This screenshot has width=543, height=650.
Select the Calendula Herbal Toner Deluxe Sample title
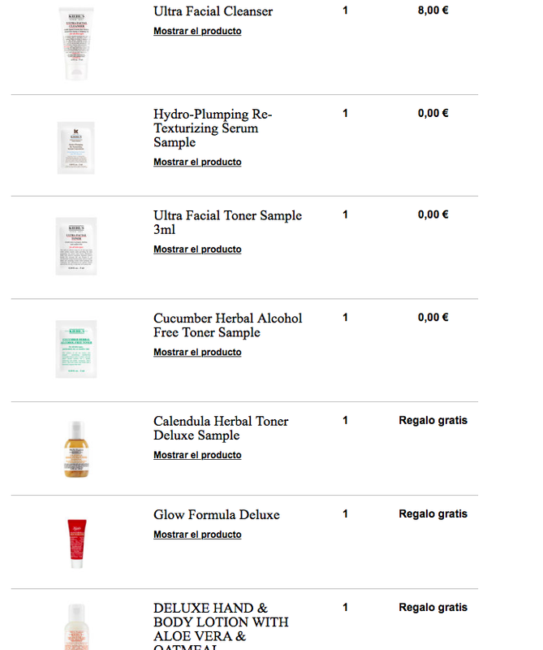[221, 428]
